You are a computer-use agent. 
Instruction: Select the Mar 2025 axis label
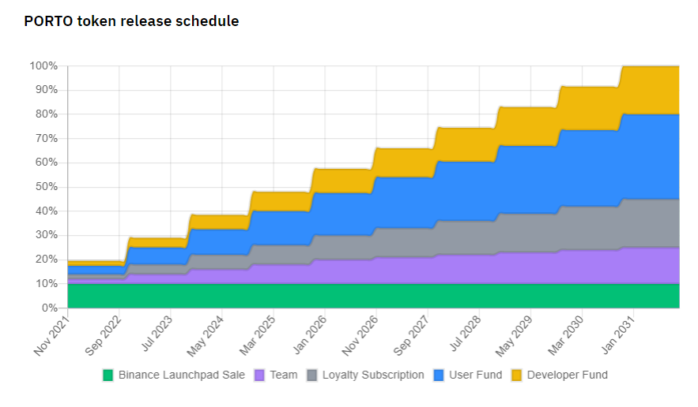click(x=257, y=336)
